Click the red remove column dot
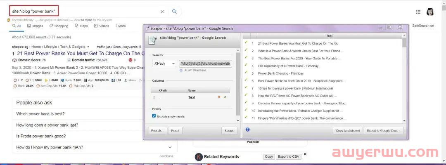This screenshot has height=165, width=446. (x=219, y=97)
